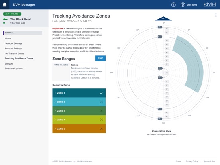Click the User Name profile icon
This screenshot has width=220, height=165.
coord(183,5)
